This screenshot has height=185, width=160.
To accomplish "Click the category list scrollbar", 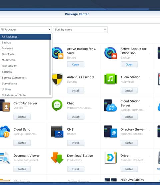I will click(x=50, y=67).
